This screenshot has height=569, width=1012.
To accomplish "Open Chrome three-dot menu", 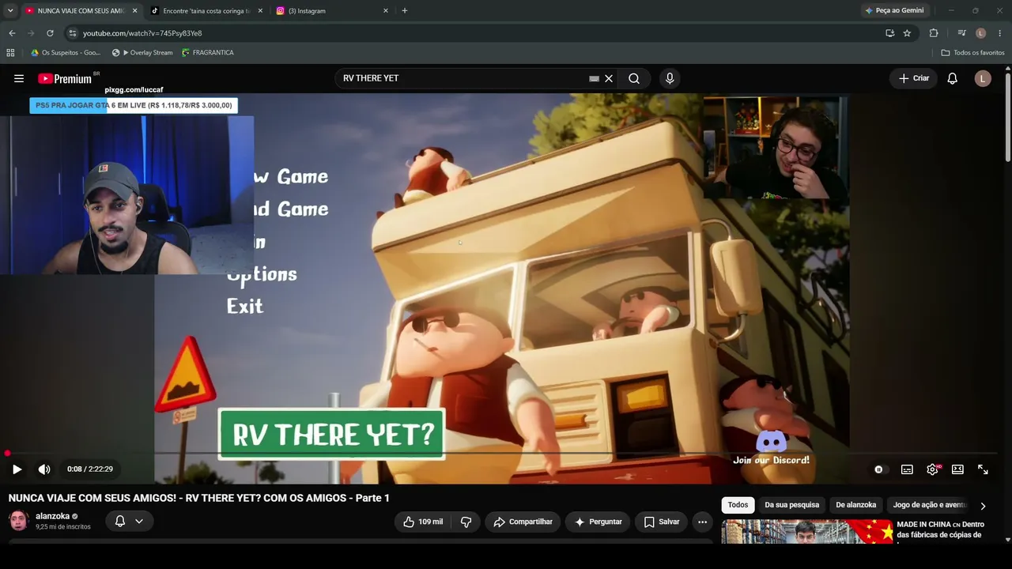I will click(1000, 33).
